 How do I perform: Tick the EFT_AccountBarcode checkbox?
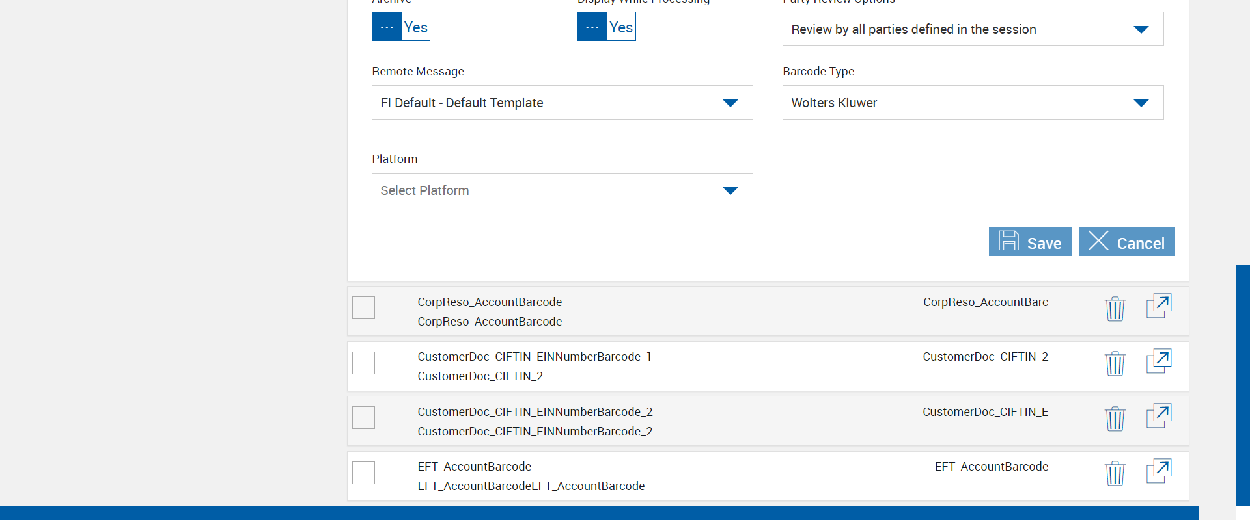[x=363, y=473]
